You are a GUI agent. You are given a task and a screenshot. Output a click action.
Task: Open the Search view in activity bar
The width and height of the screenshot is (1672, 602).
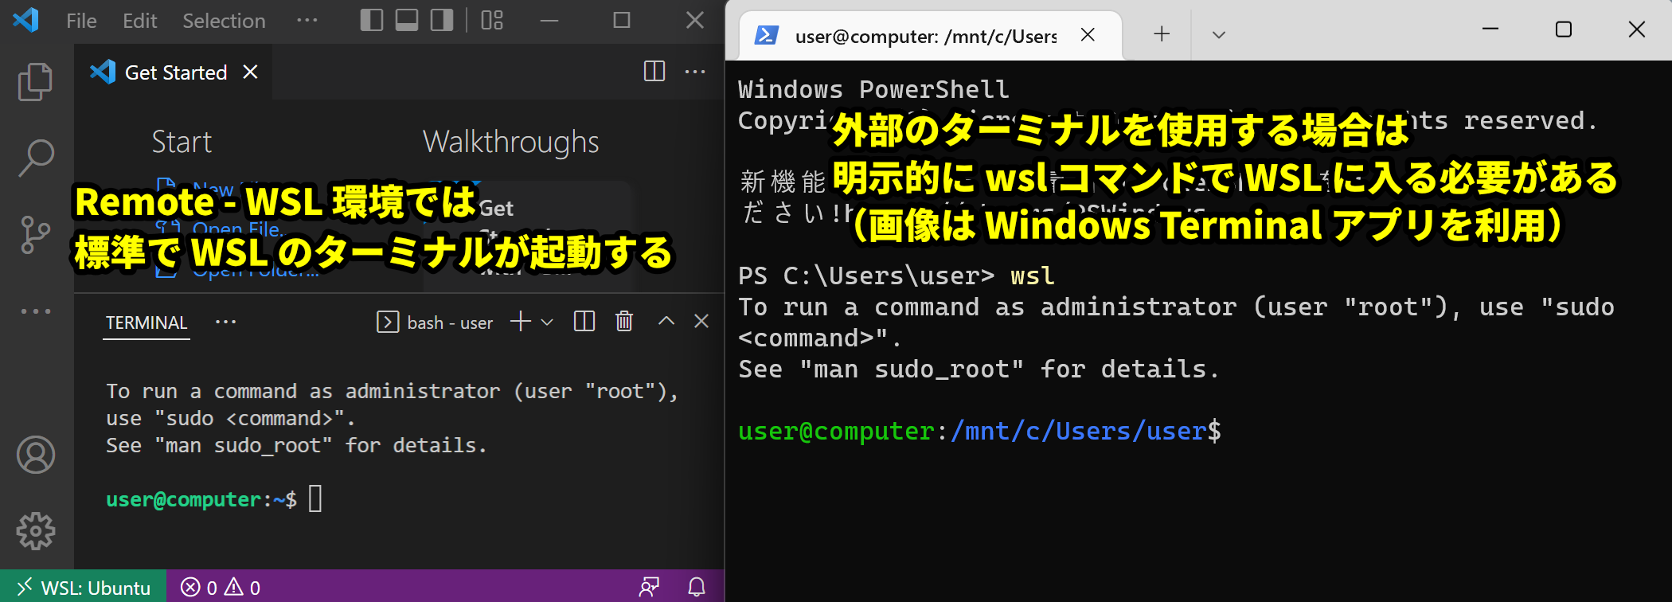[x=35, y=158]
